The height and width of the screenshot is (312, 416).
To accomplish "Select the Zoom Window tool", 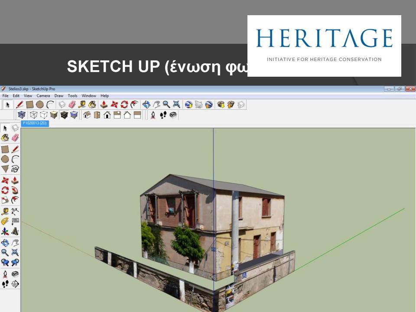I will coord(15,252).
